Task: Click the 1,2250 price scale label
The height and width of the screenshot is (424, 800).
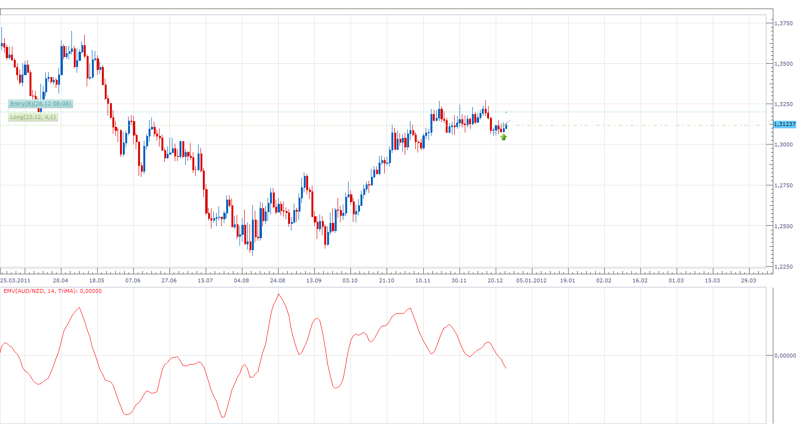Action: tap(784, 267)
